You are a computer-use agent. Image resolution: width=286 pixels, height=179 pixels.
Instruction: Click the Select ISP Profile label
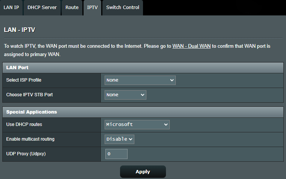(x=24, y=80)
